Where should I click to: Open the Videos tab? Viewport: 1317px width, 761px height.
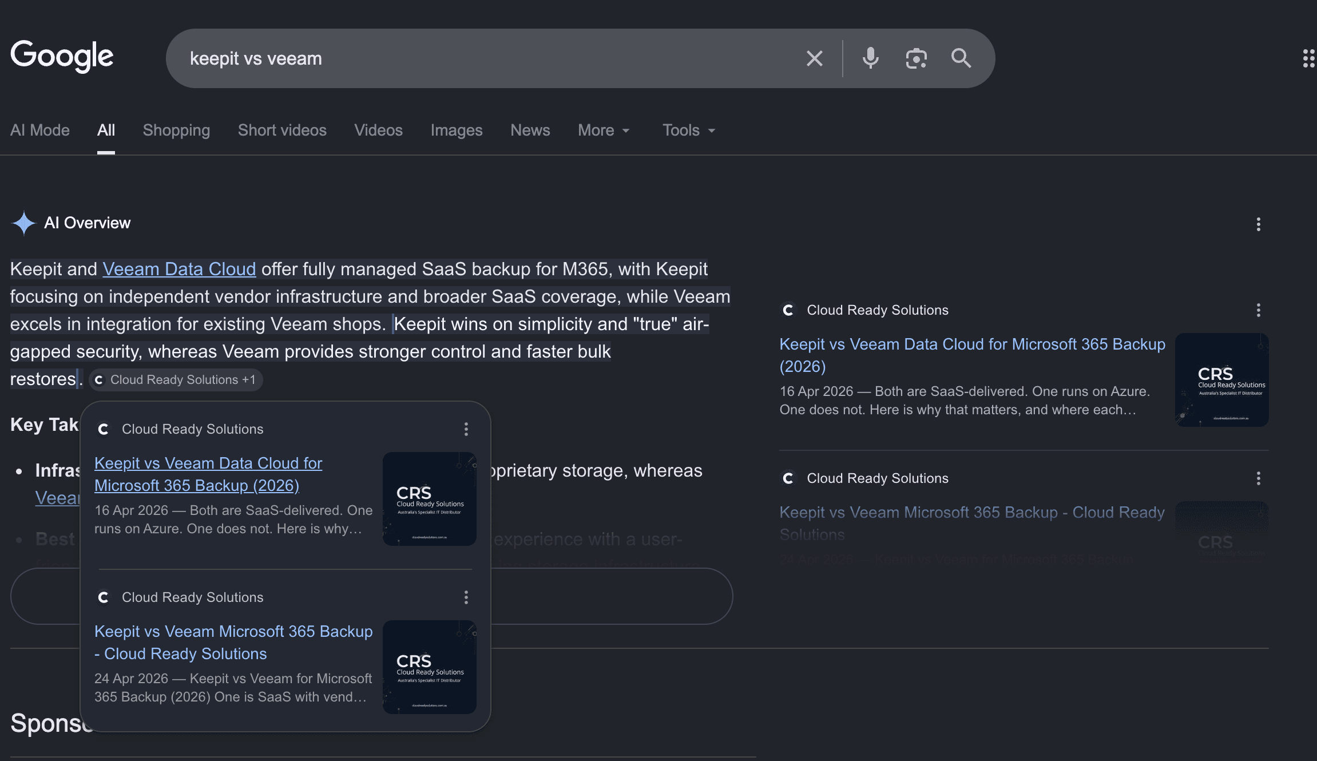[378, 130]
